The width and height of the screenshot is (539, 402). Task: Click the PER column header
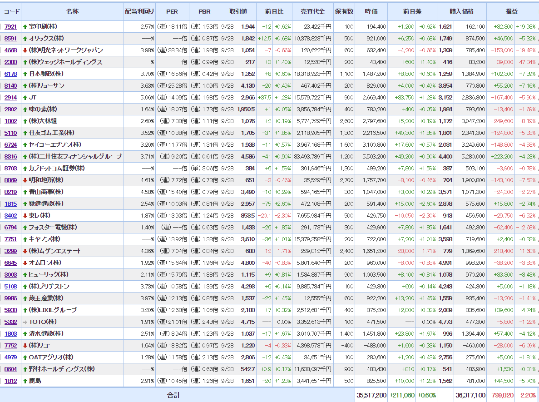[172, 11]
